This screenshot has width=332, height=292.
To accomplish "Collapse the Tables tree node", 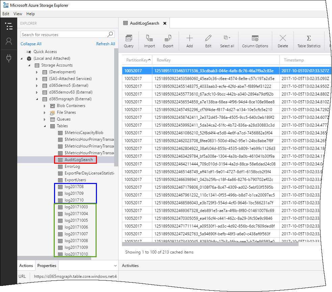I will point(45,126).
